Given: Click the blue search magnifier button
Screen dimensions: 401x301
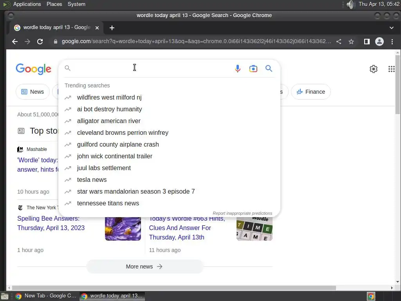Looking at the screenshot, I should [x=269, y=68].
